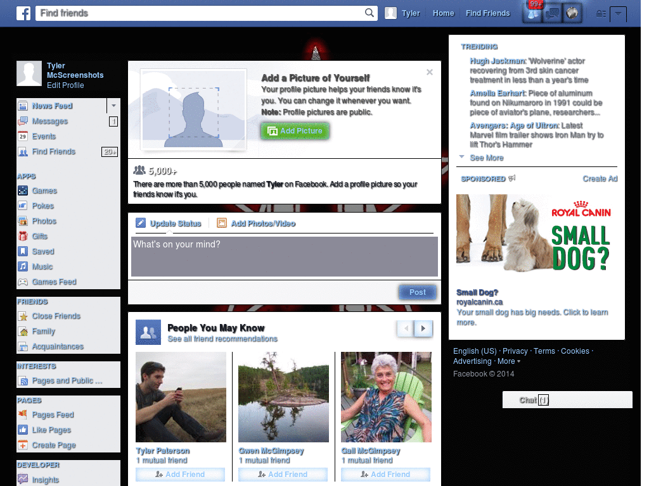Open Find Friends in left sidebar
The image size is (649, 486).
coord(54,152)
